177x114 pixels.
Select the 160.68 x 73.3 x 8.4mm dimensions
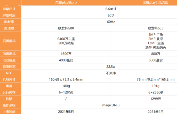coord(66,80)
